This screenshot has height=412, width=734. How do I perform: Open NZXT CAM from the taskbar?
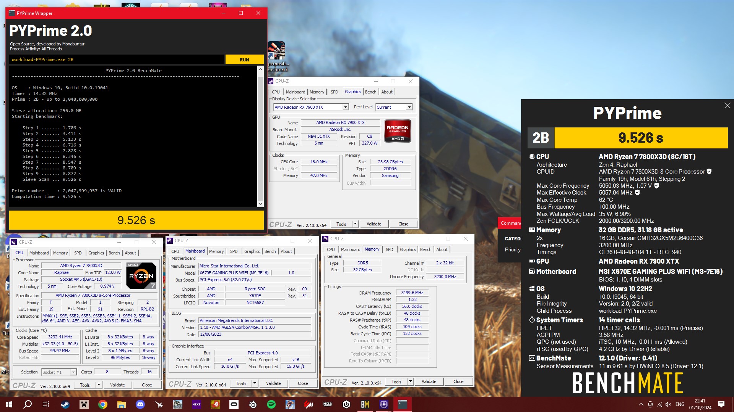pyautogui.click(x=196, y=404)
